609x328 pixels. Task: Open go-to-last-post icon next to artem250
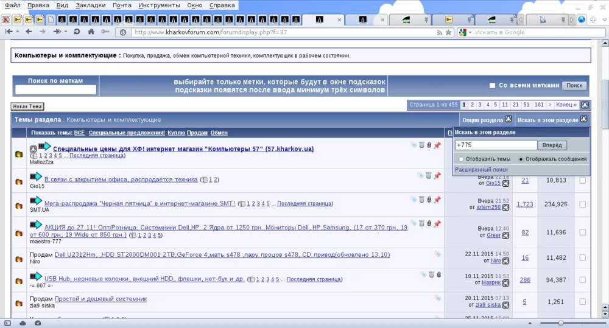[x=506, y=208]
